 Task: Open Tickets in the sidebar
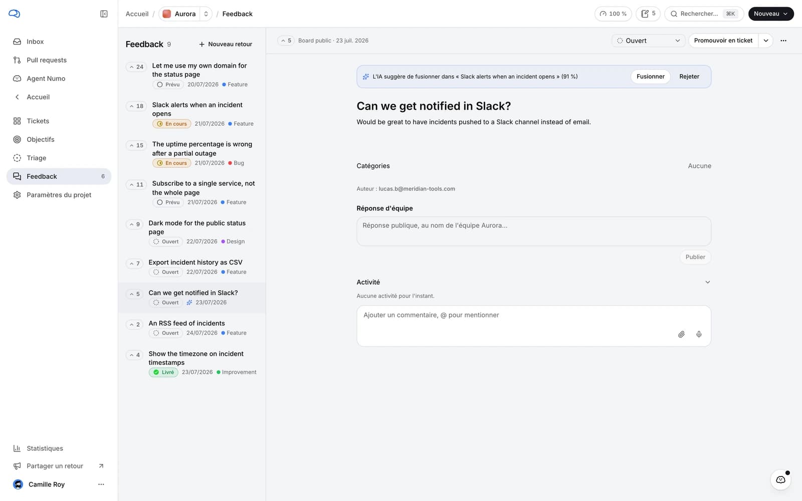pyautogui.click(x=59, y=121)
